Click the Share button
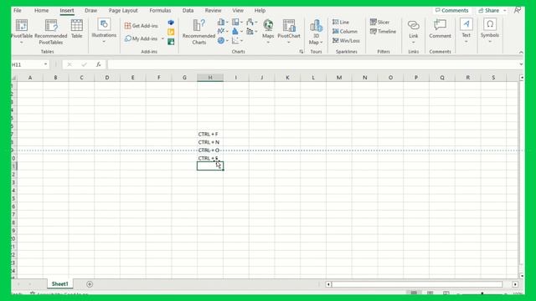 (492, 11)
